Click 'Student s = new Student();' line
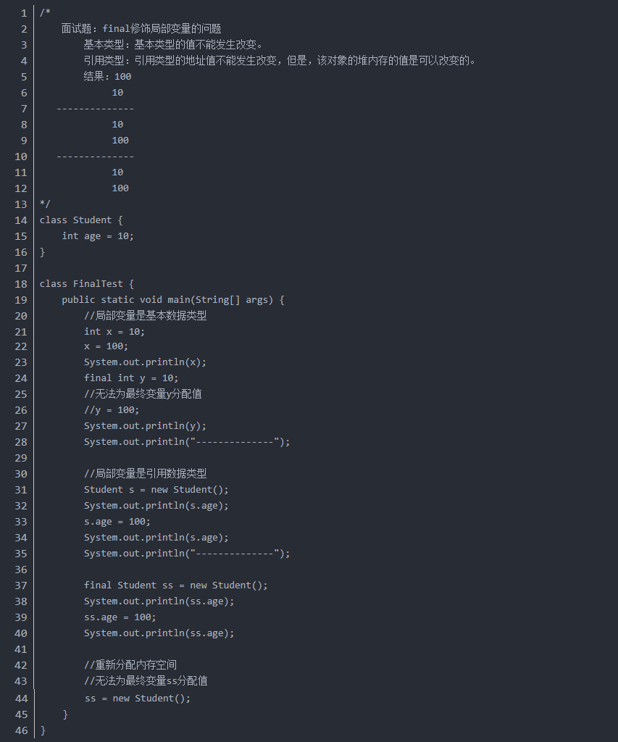 [156, 490]
